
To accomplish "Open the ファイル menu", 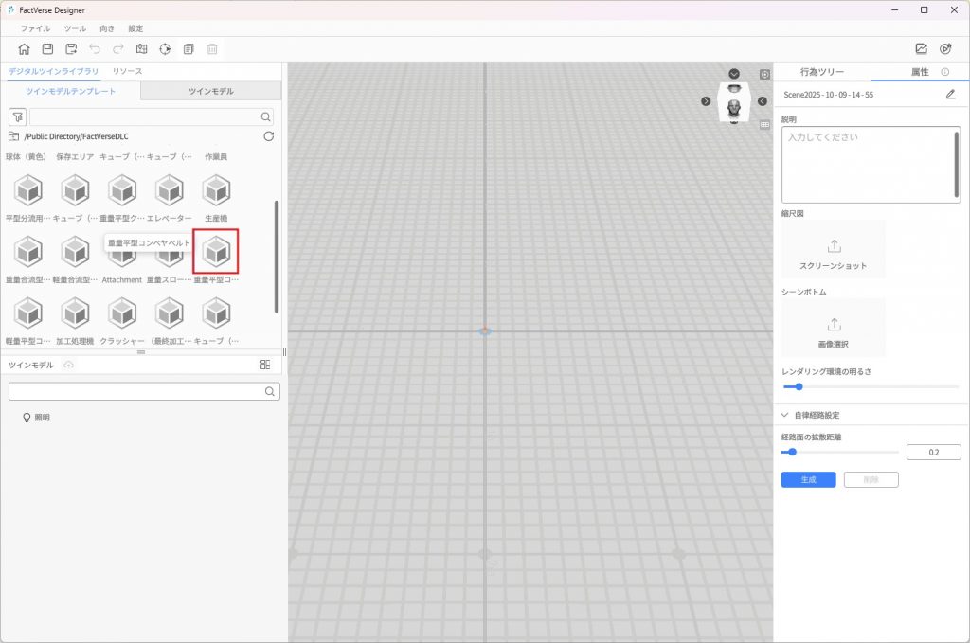I will (35, 28).
